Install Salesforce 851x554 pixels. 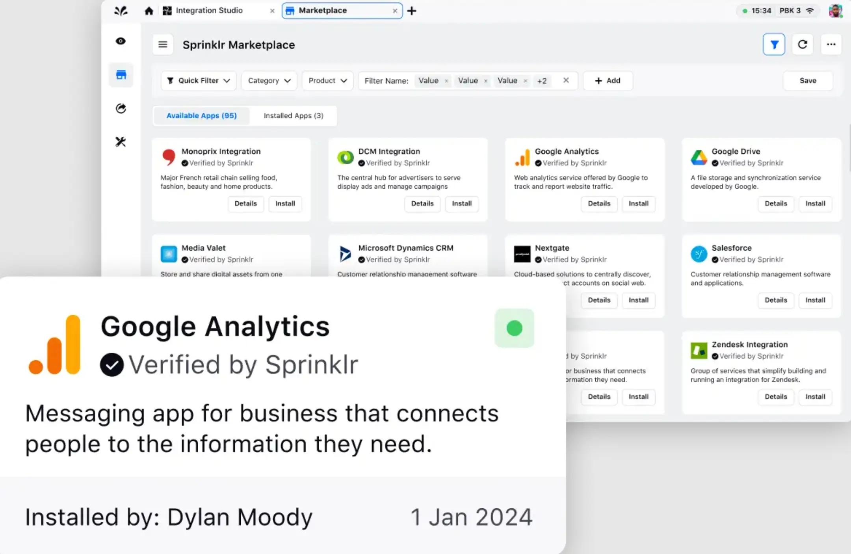(x=815, y=300)
